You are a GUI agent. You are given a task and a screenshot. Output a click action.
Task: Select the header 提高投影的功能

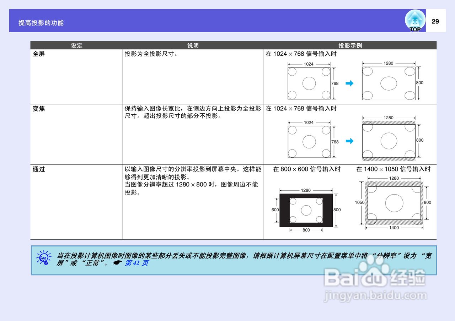click(41, 23)
